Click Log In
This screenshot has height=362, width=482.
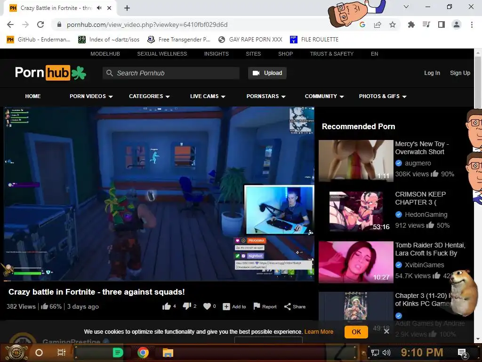432,73
